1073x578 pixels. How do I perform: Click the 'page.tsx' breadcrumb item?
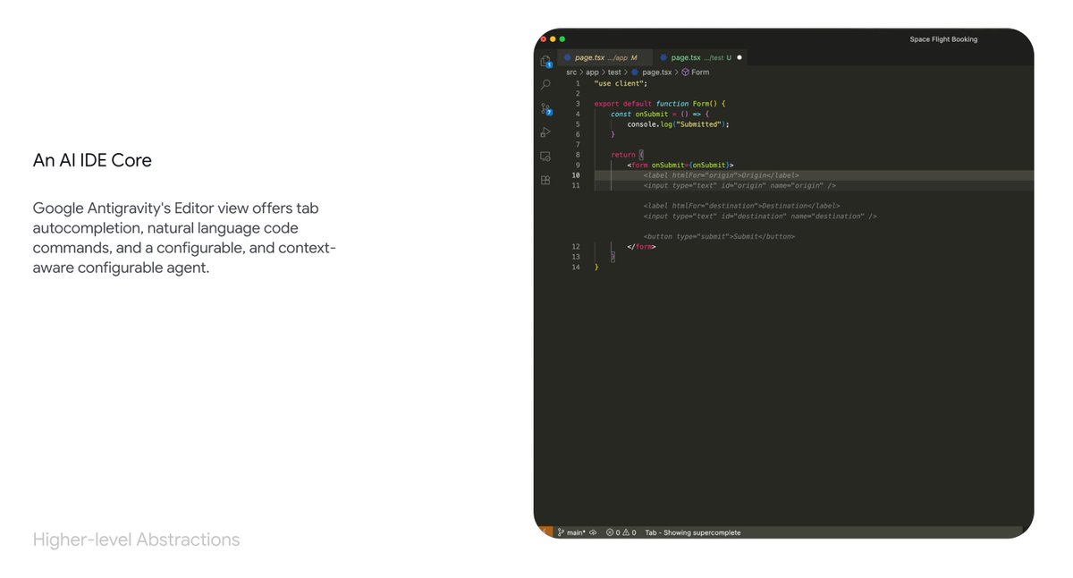click(x=652, y=72)
